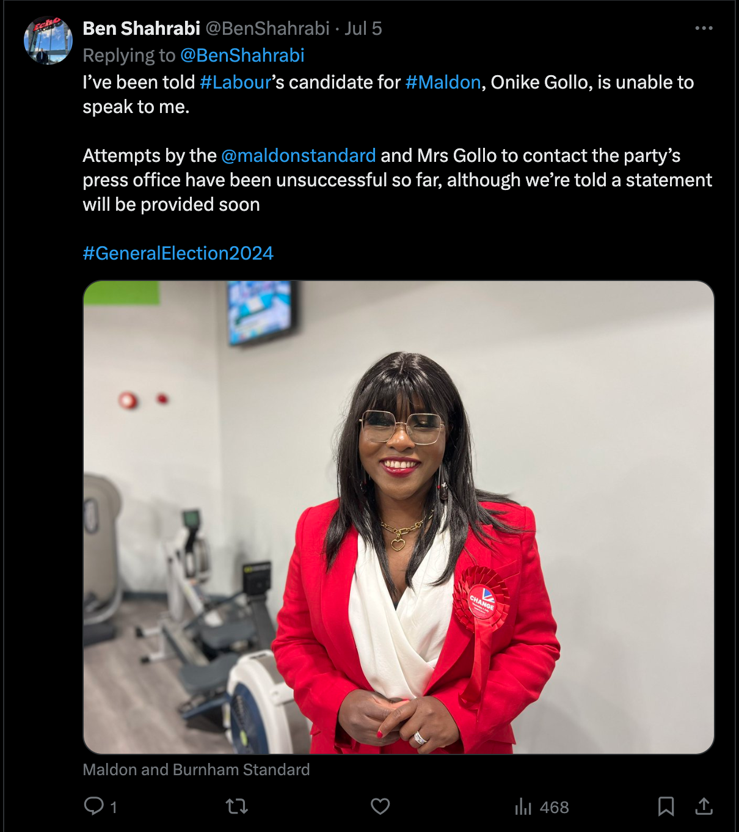Open the three-dot more options menu
Screen dimensions: 739x832
point(704,28)
